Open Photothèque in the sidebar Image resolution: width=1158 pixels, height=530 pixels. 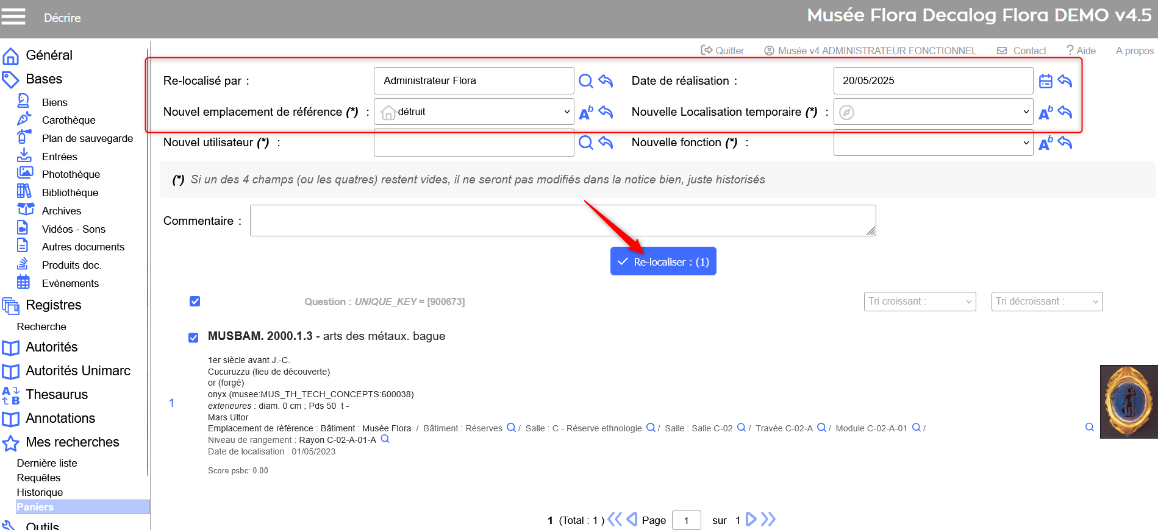click(71, 175)
